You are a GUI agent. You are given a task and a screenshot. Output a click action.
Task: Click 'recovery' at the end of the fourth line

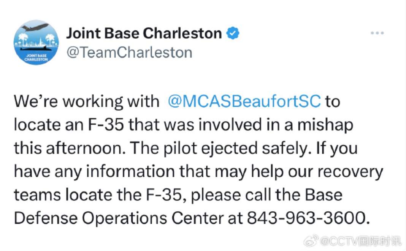point(350,172)
